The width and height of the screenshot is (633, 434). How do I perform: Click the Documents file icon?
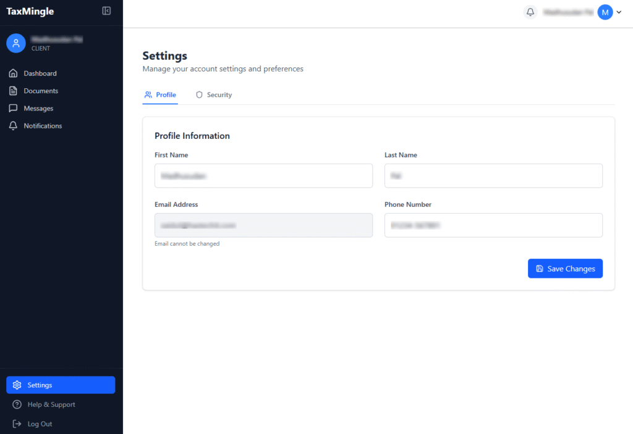point(13,91)
